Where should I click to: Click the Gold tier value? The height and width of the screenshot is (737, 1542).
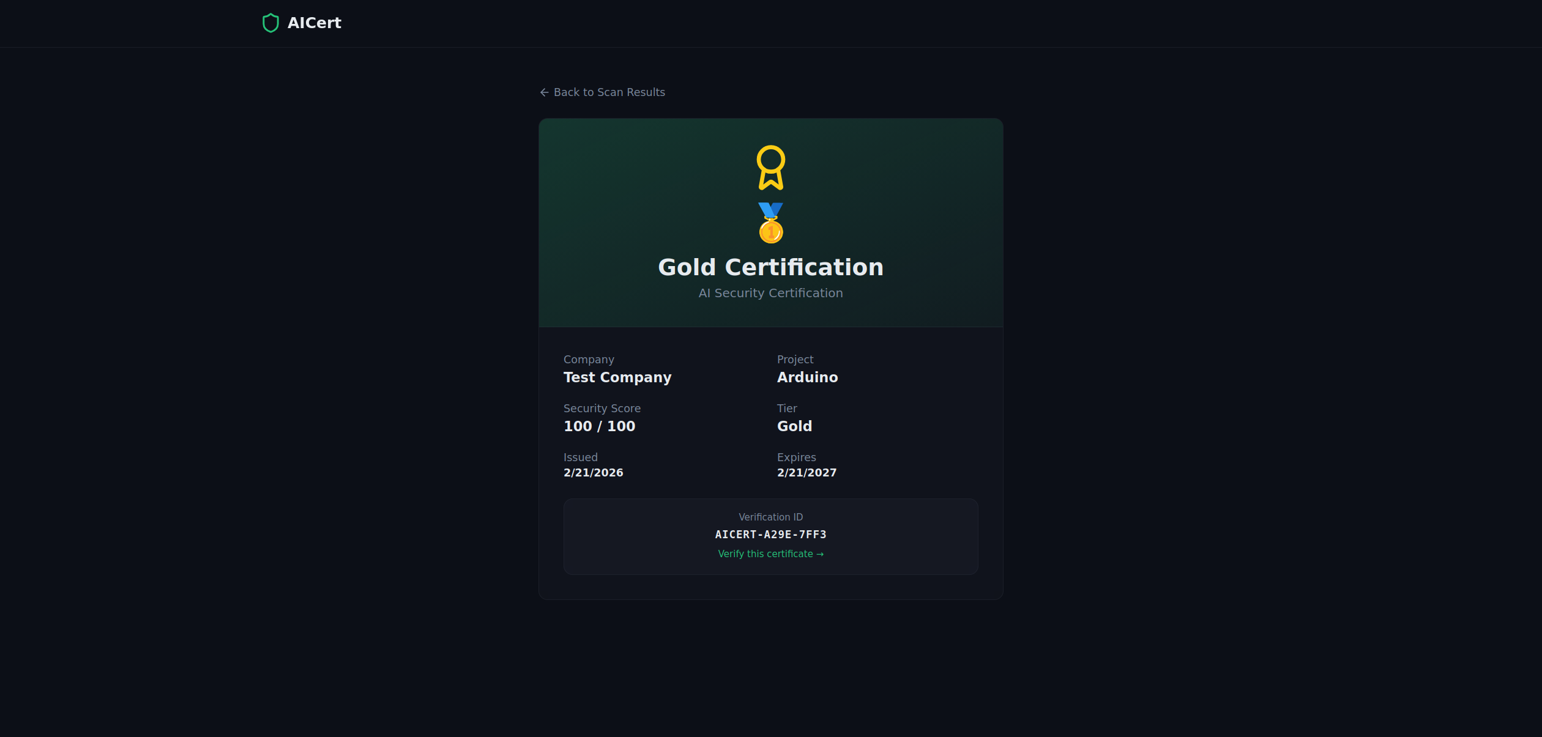tap(794, 426)
